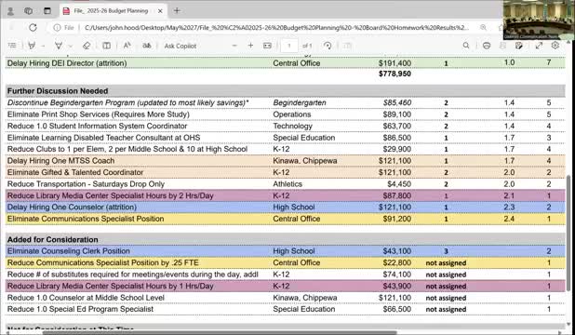The image size is (575, 335).
Task: Open Ask Copilot
Action: click(x=181, y=46)
